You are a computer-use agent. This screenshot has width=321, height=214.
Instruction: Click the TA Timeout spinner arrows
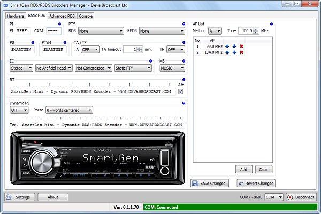coord(139,49)
